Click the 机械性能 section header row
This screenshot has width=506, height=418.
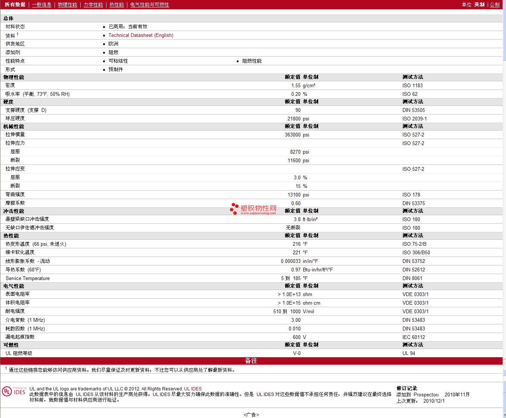click(x=14, y=126)
